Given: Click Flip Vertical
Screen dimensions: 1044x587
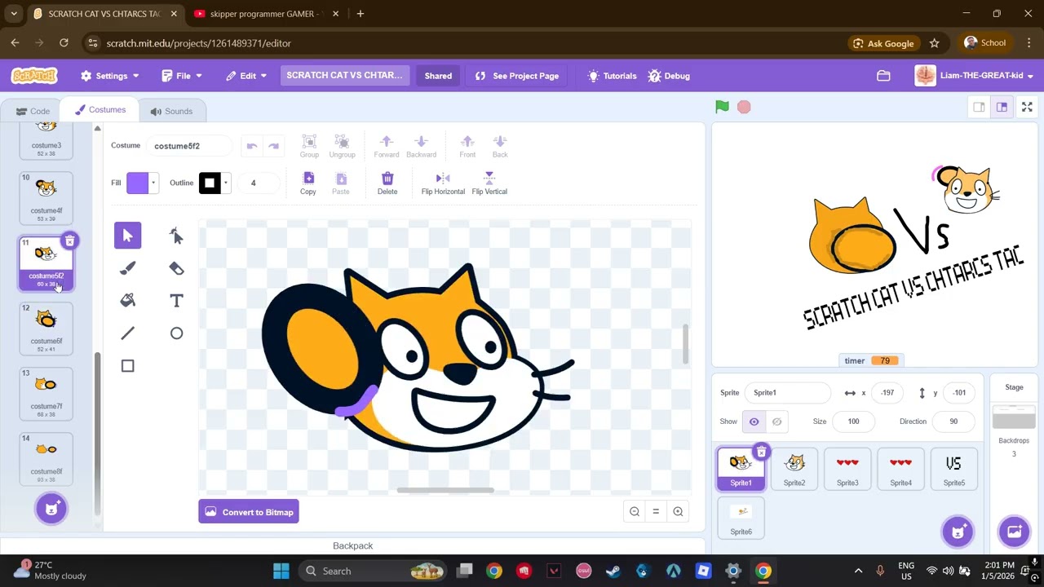Looking at the screenshot, I should [489, 183].
